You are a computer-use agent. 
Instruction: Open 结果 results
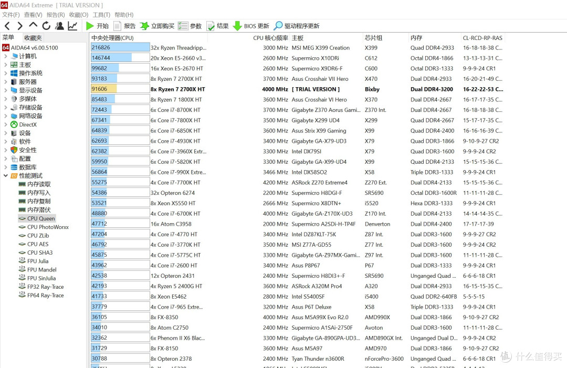[218, 26]
